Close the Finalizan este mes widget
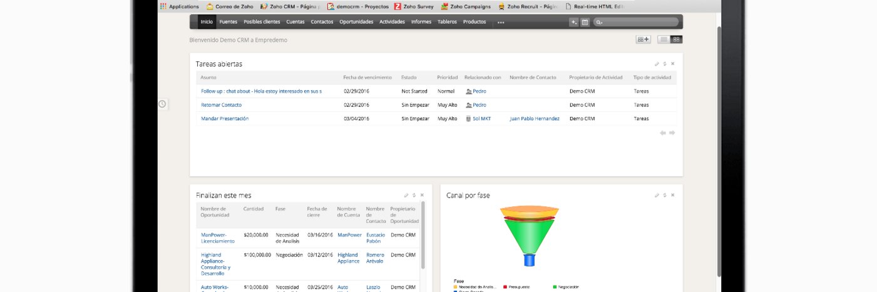 pyautogui.click(x=423, y=195)
